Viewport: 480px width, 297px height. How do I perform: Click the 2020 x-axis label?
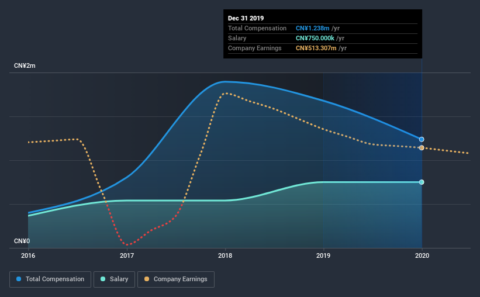click(x=422, y=255)
